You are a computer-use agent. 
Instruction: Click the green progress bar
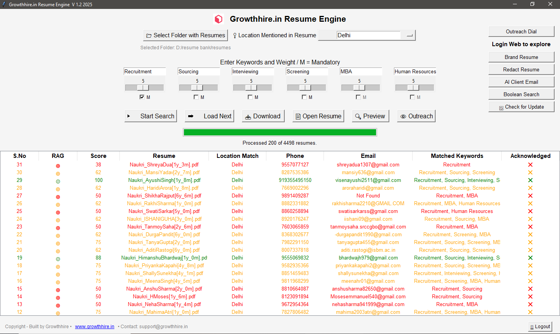point(280,132)
